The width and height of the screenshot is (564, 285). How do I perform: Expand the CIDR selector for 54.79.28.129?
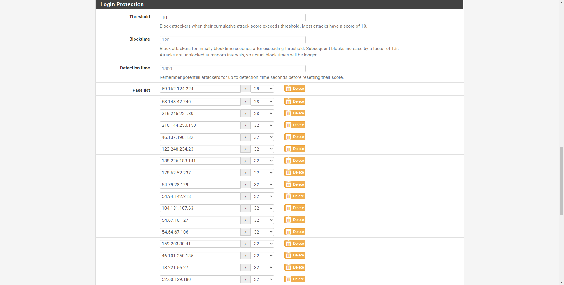coord(262,185)
